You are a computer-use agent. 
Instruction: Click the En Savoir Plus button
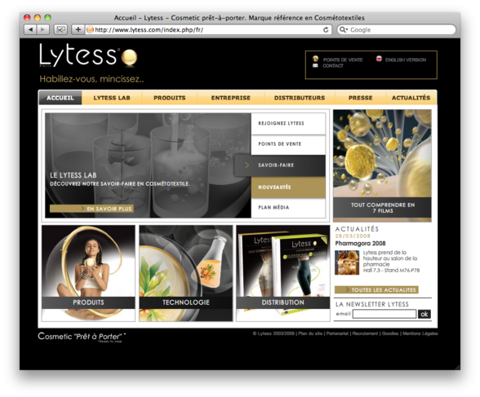point(91,209)
